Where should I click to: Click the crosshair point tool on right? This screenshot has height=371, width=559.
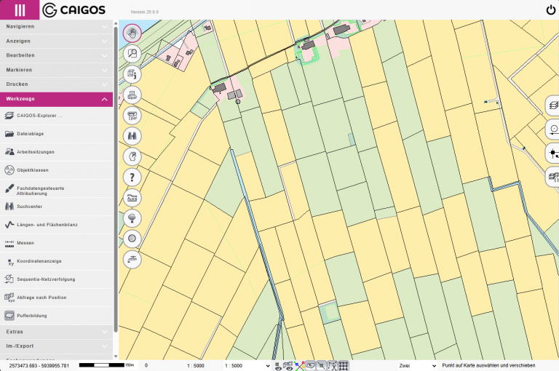[x=553, y=153]
